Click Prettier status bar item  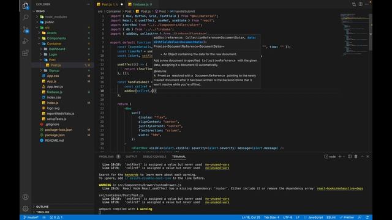(x=347, y=218)
